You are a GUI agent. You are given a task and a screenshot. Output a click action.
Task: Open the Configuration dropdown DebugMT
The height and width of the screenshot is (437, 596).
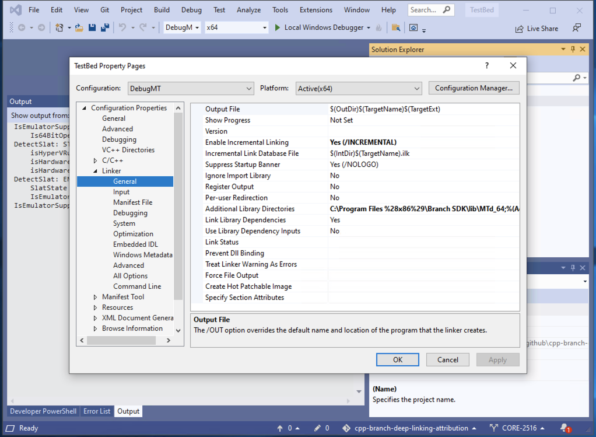point(191,88)
